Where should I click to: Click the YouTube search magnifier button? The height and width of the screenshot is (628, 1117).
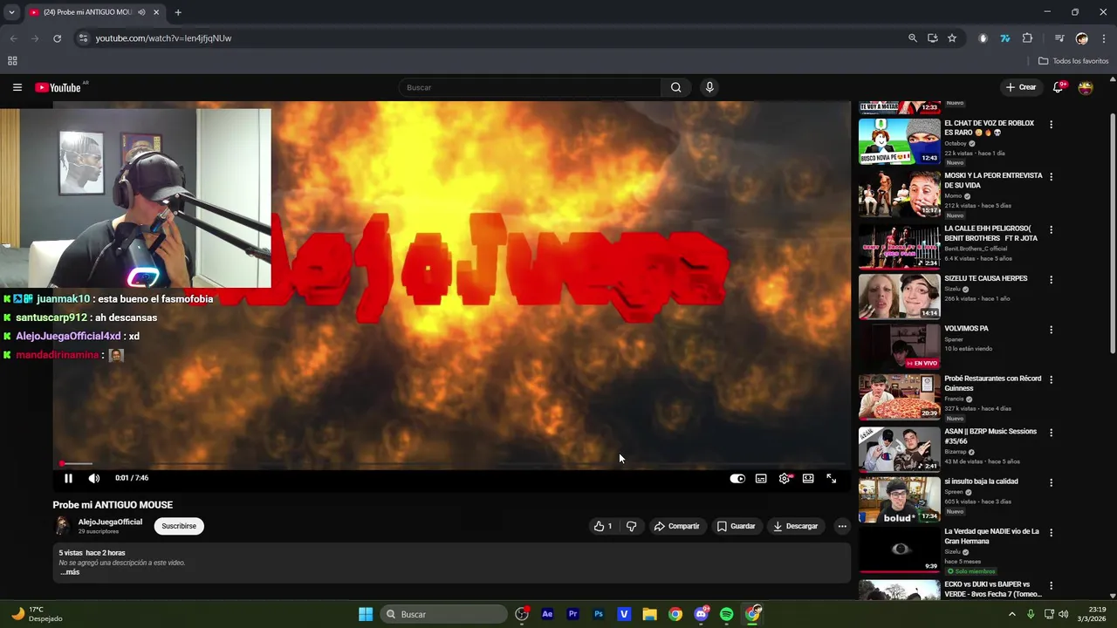tap(675, 87)
